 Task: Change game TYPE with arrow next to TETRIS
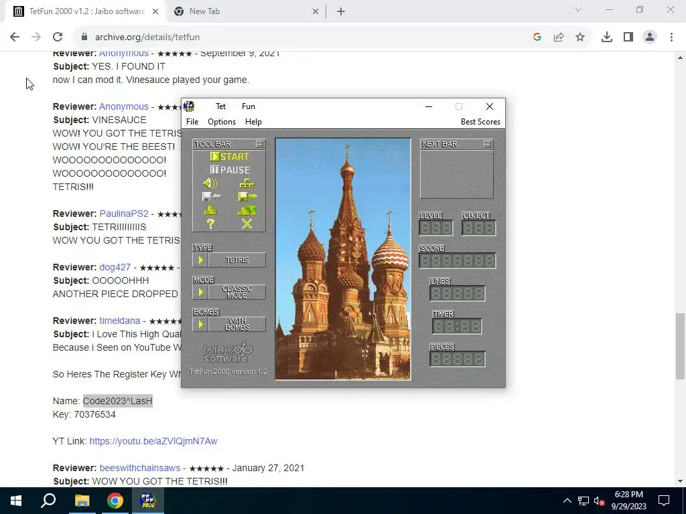pyautogui.click(x=201, y=260)
